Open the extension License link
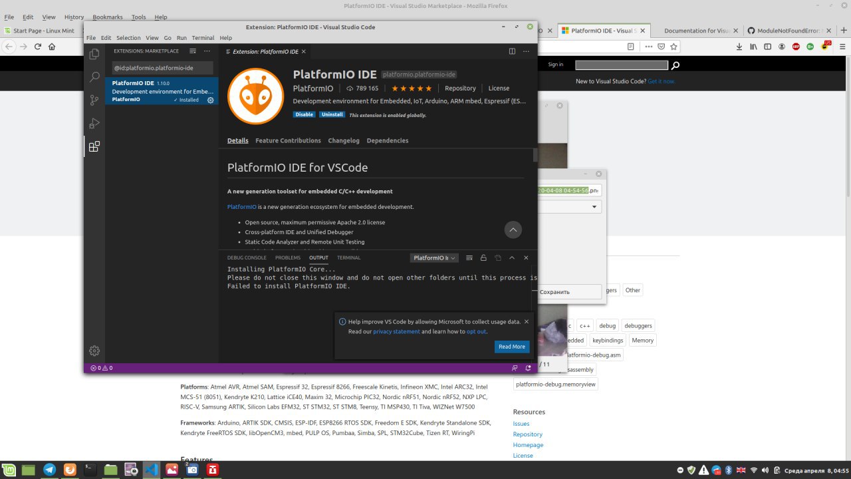This screenshot has width=851, height=479. tap(499, 88)
